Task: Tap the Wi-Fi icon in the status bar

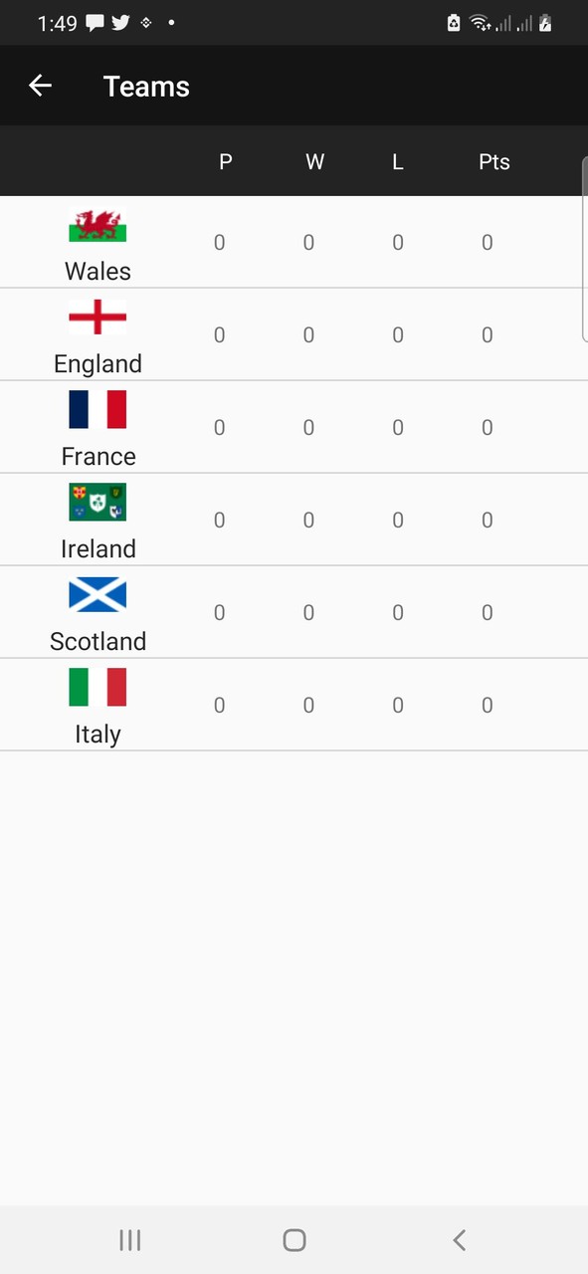Action: pos(478,22)
